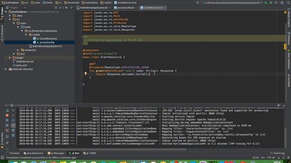The image size is (291, 163).
Task: Open Search Everywhere magnifier icon
Action: pos(289,3)
